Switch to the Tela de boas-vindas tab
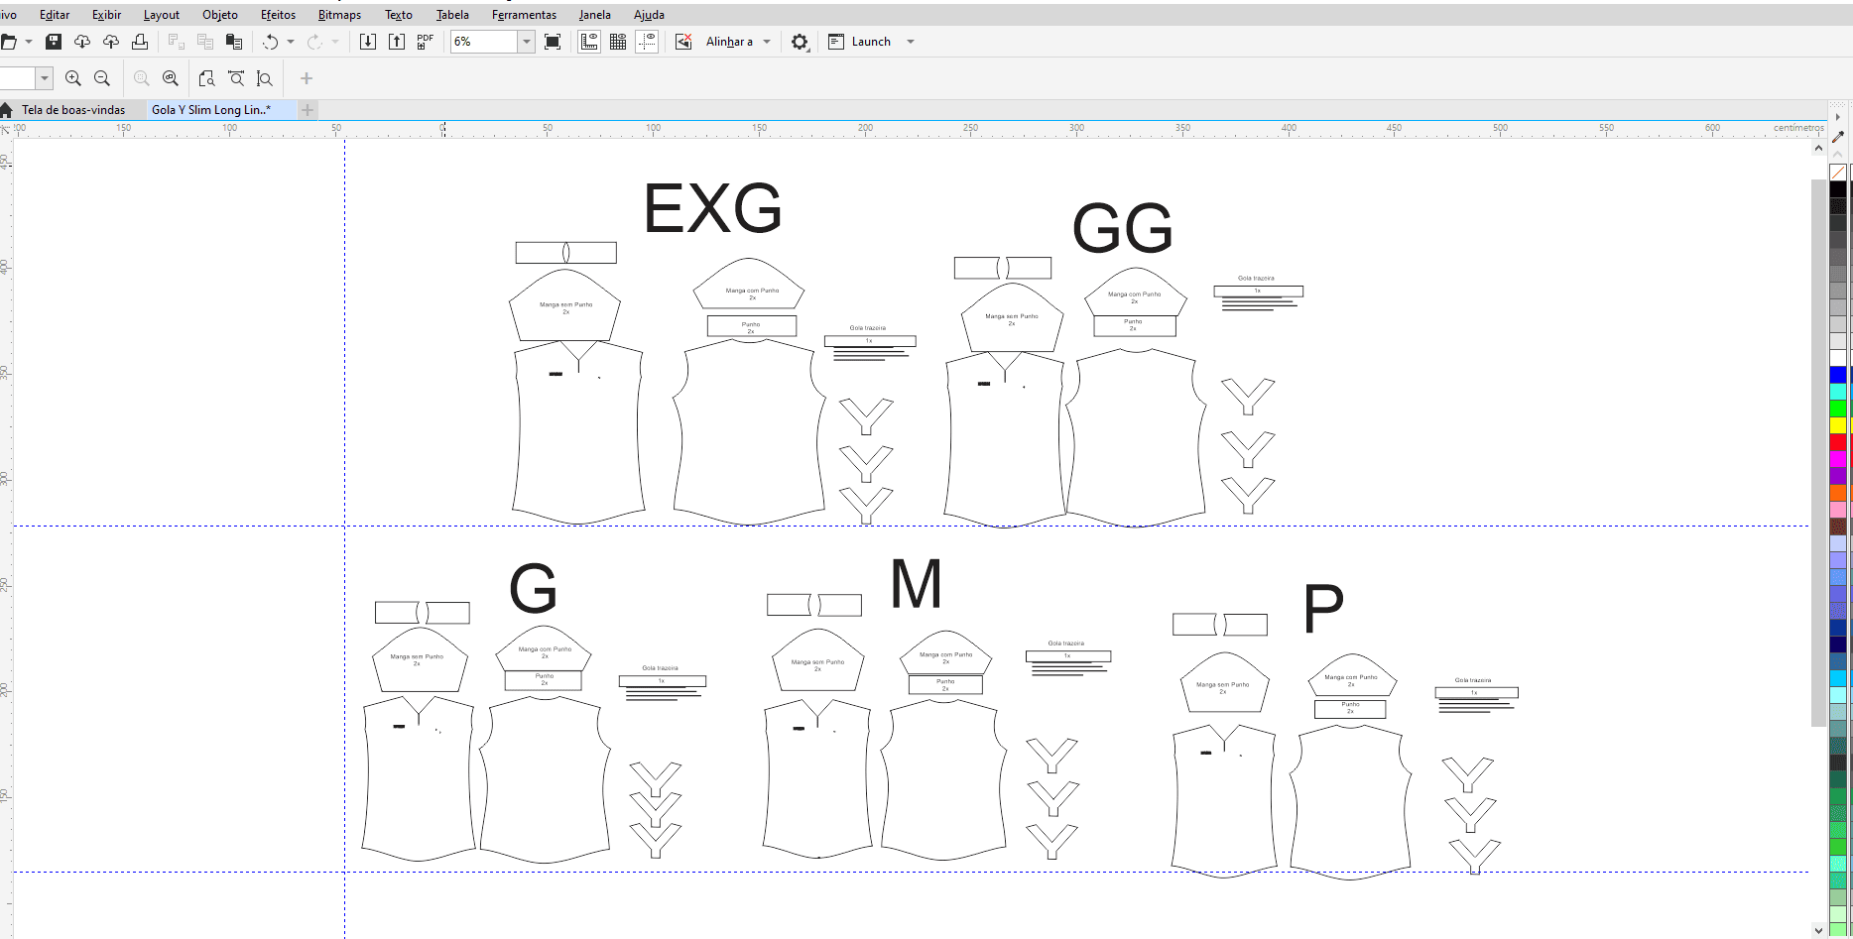Image resolution: width=1853 pixels, height=939 pixels. (x=73, y=110)
